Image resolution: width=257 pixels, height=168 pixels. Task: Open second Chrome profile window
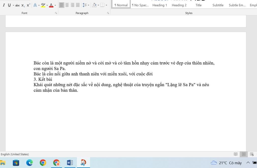[x=56, y=163]
